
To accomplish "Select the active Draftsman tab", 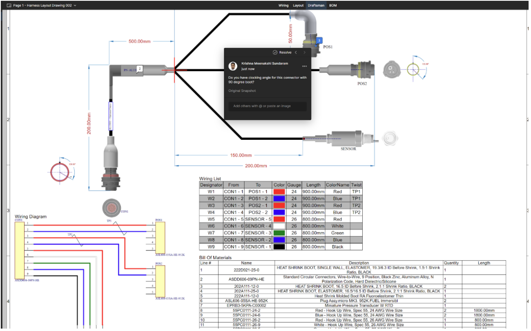I will (x=315, y=5).
